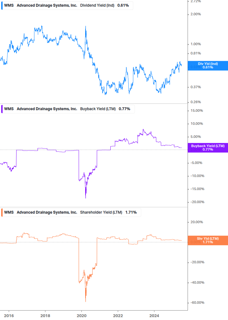The width and height of the screenshot is (228, 320).
Task: Click the purple Buyback Yield 0.77% axis tag
Action: pos(208,148)
